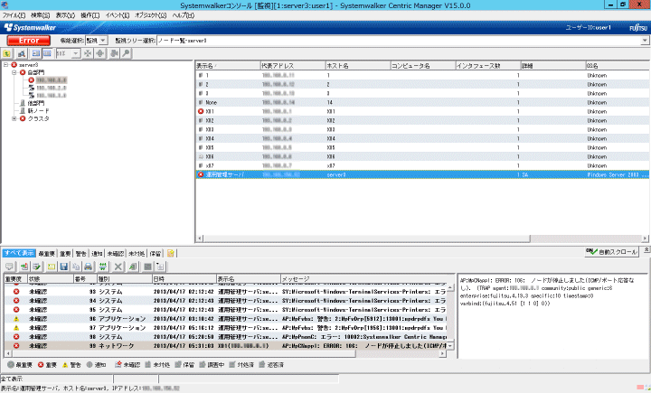This screenshot has width=651, height=393.
Task: Save events with the floppy disk icon
Action: click(63, 267)
